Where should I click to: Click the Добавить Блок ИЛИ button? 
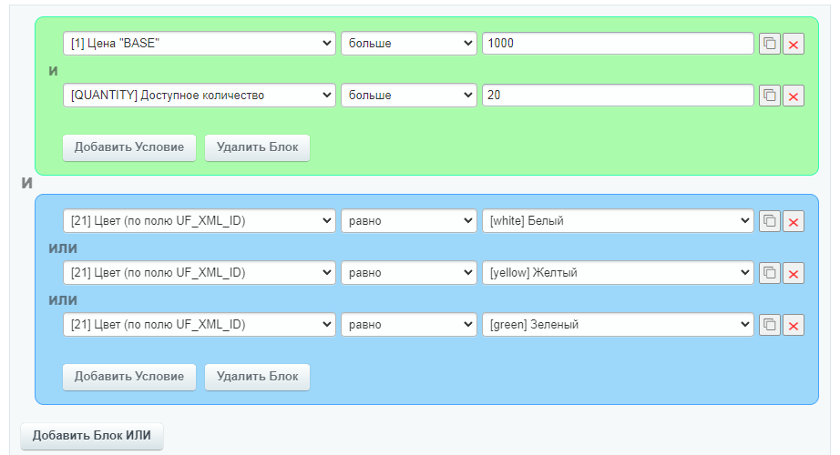[91, 435]
